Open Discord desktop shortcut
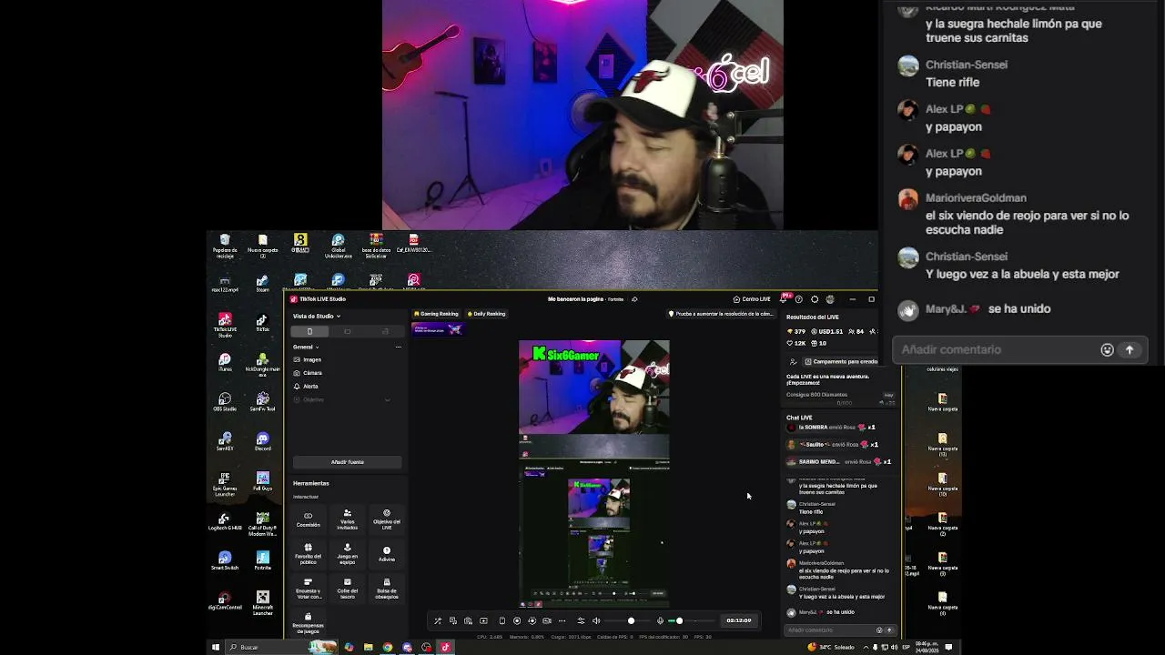 tap(263, 441)
